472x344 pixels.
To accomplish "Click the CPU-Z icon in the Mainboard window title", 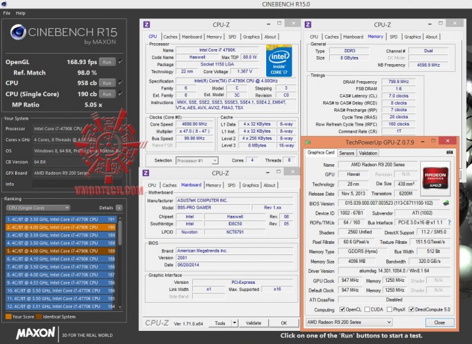I will (x=146, y=173).
